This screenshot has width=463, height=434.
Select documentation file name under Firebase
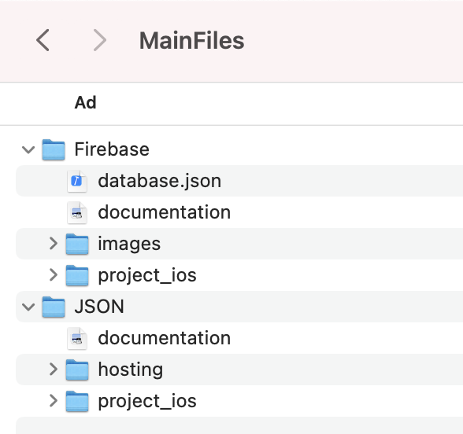pyautogui.click(x=164, y=212)
